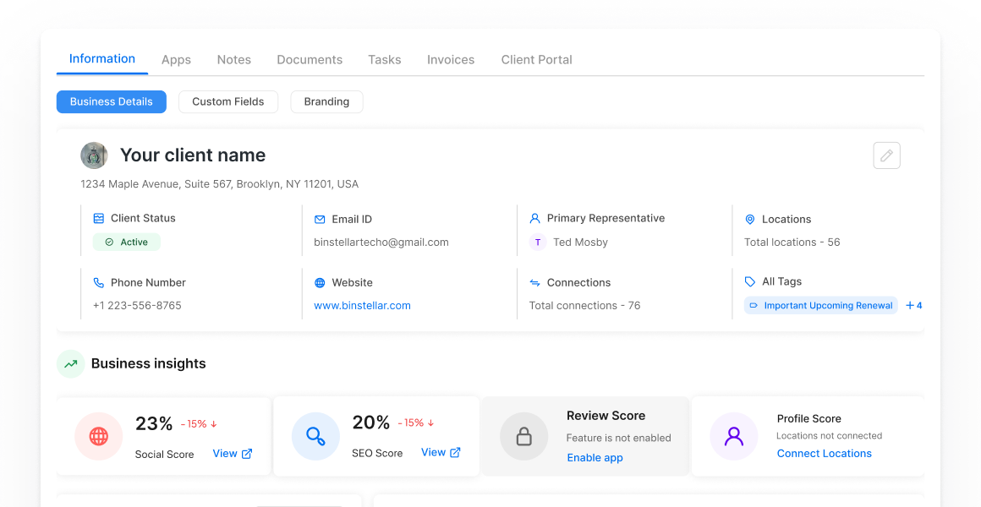Click the red Social Score globe icon
The image size is (981, 507).
(99, 436)
